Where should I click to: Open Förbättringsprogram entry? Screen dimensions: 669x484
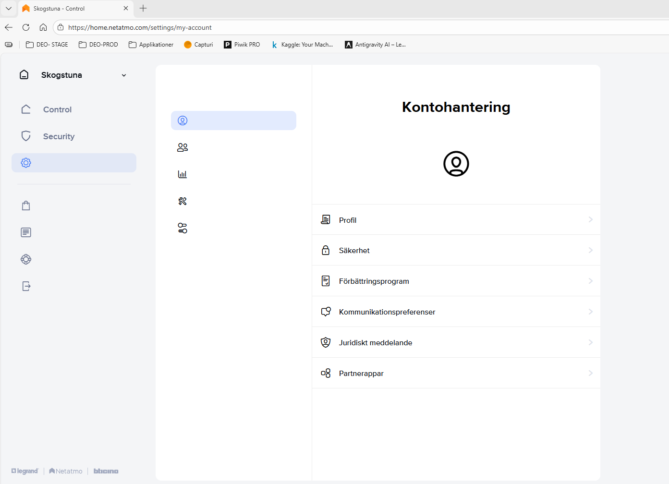[374, 281]
